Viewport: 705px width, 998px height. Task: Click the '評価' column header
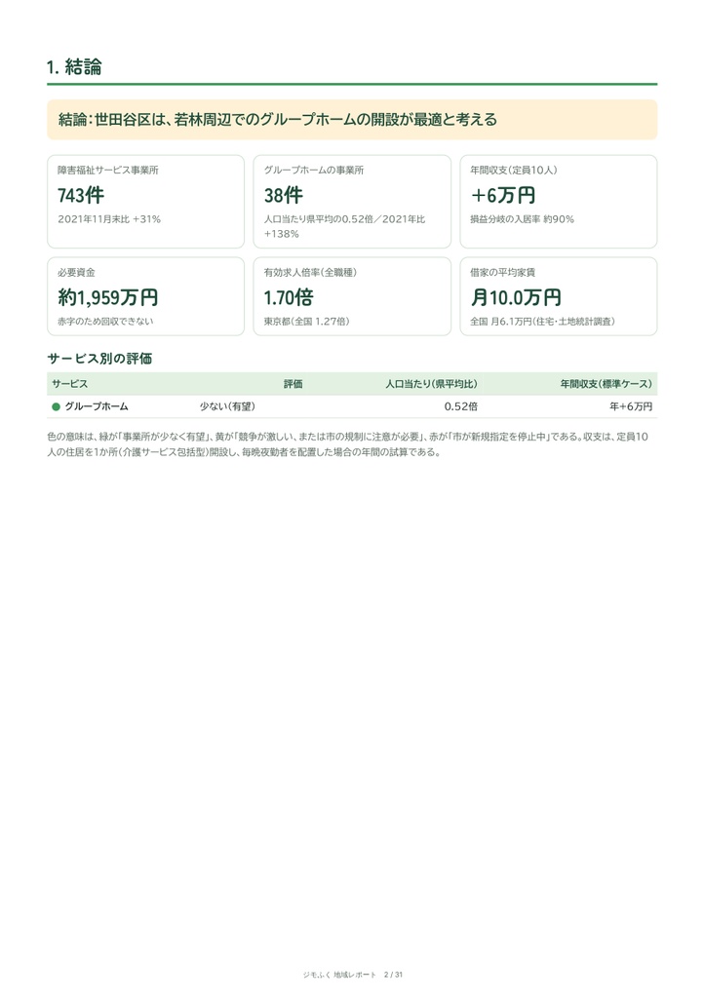(x=293, y=384)
